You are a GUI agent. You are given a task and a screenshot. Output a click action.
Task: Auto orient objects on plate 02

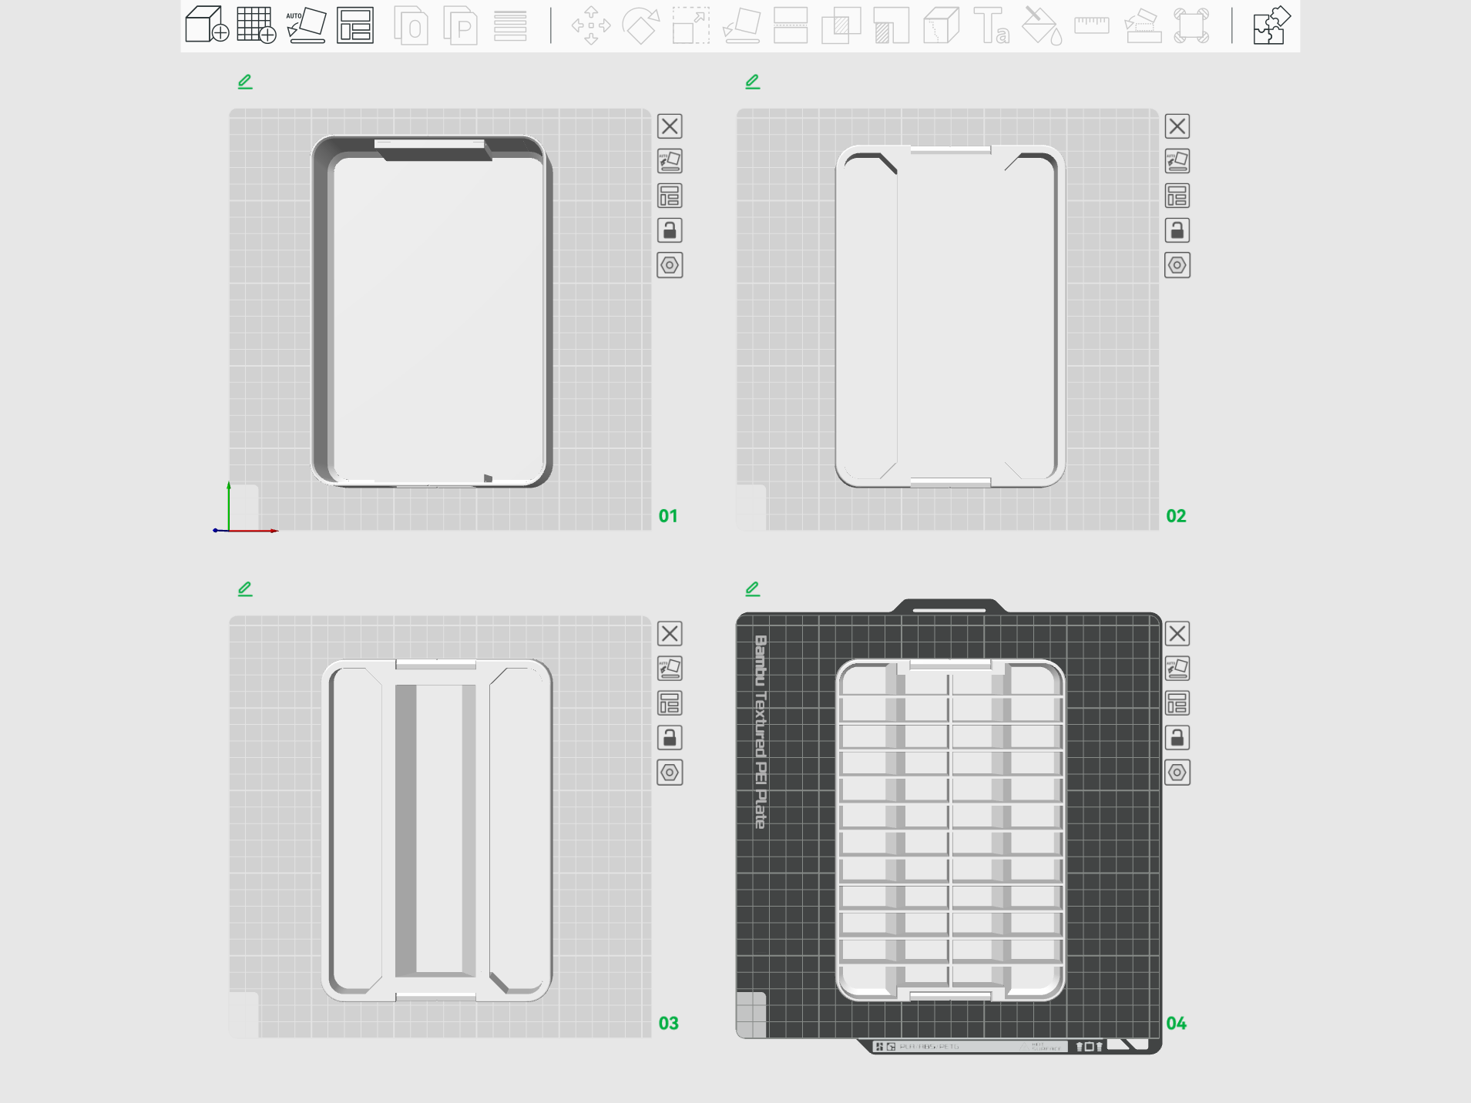pos(1177,161)
